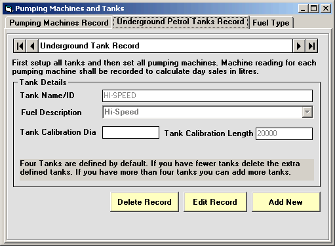
Task: Click the 'Tank Name/ID' label
Action: click(x=47, y=96)
